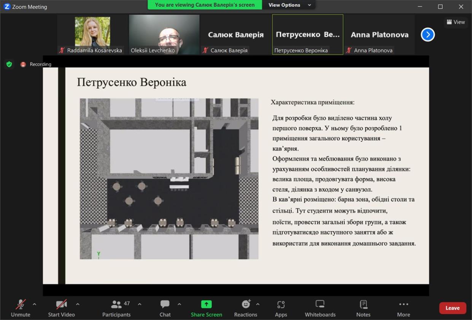
Task: Open video options arrow beside Start Video
Action: [x=78, y=304]
